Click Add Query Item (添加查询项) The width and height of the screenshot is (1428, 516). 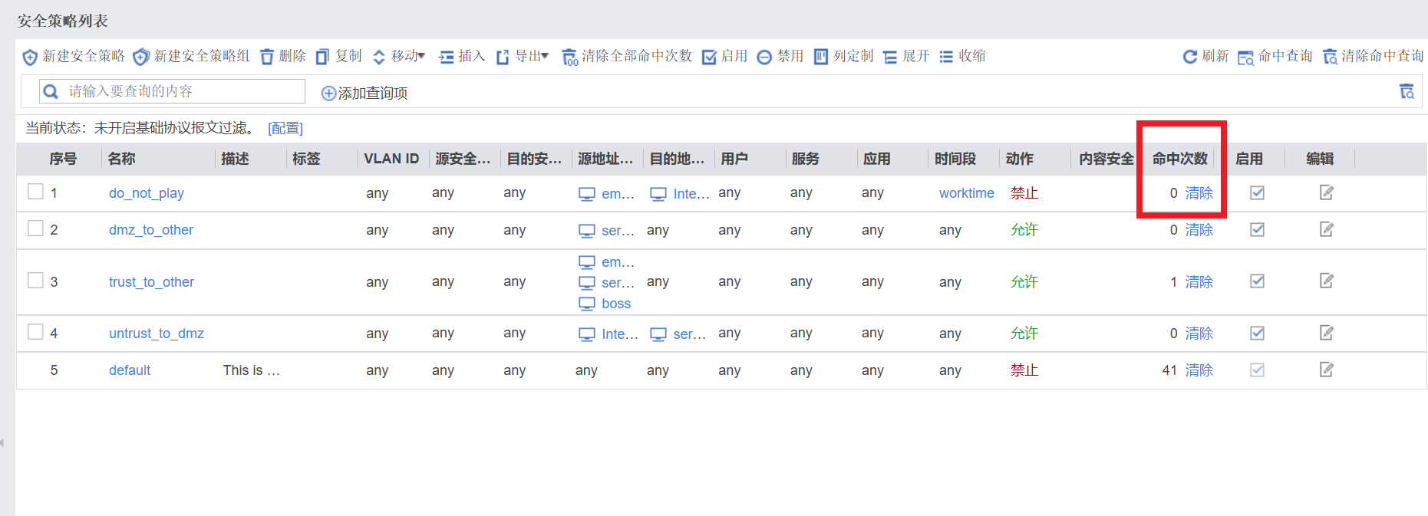pyautogui.click(x=364, y=94)
